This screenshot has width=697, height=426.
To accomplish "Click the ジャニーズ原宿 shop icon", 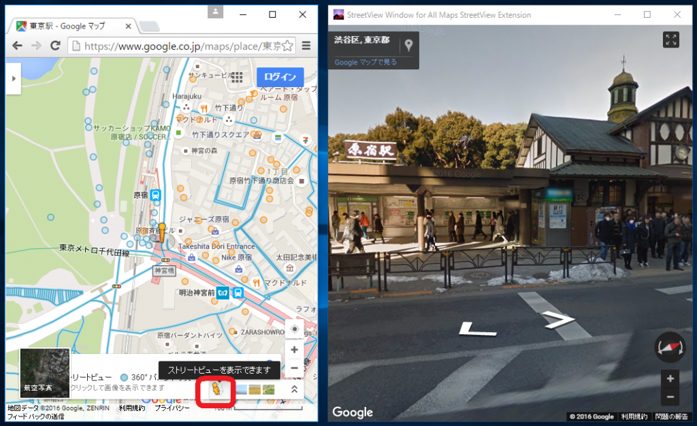I will pyautogui.click(x=215, y=231).
